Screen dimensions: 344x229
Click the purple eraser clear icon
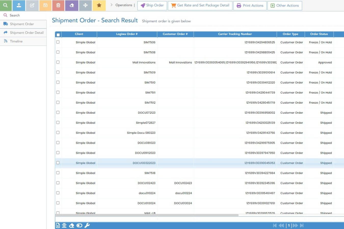click(72, 5)
